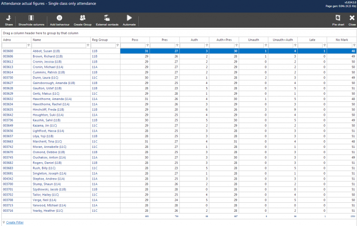Select Hinchcliff, Freda (11B)
Viewport: 357px width, 226px height.
[x=48, y=109]
